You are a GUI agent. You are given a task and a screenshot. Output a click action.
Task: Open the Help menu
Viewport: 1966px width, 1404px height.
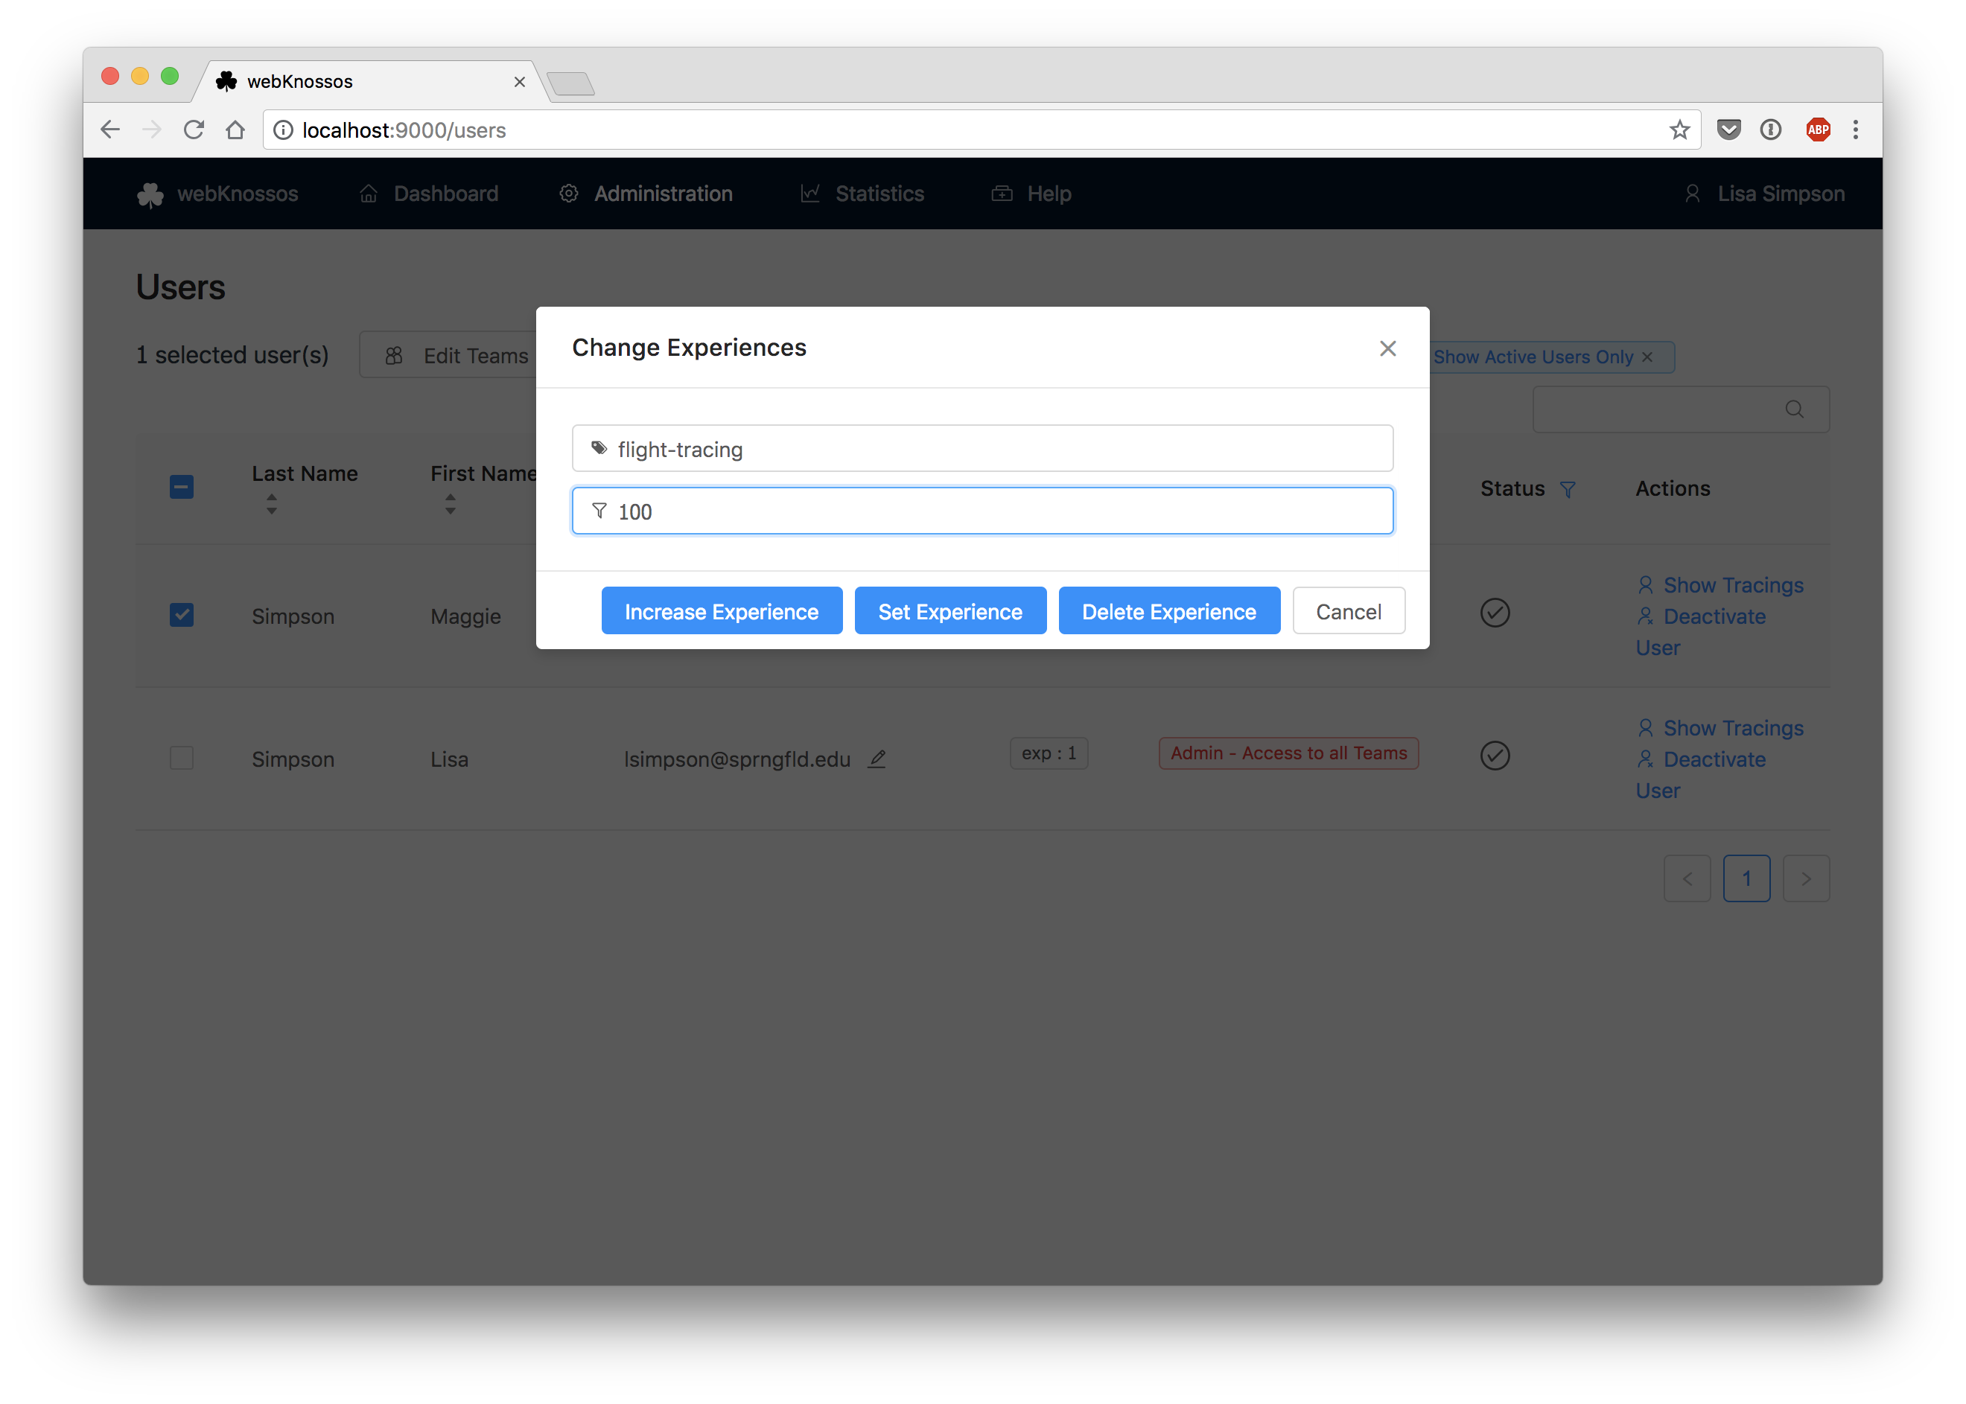[1032, 194]
